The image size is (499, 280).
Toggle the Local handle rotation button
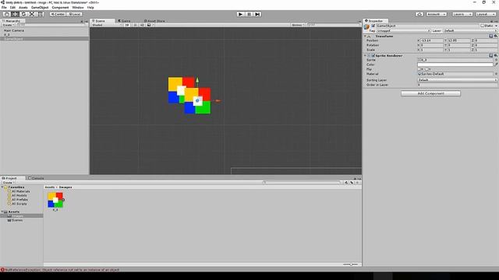coord(75,14)
